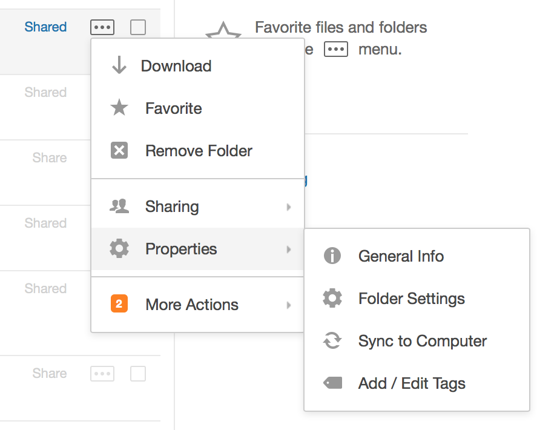Screen dimensions: 557x430
Task: Expand the Properties submenu arrow
Action: 289,250
